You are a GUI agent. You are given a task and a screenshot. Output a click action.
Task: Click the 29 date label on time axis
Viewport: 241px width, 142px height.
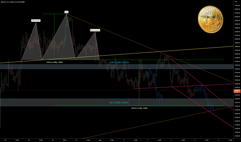(29, 140)
